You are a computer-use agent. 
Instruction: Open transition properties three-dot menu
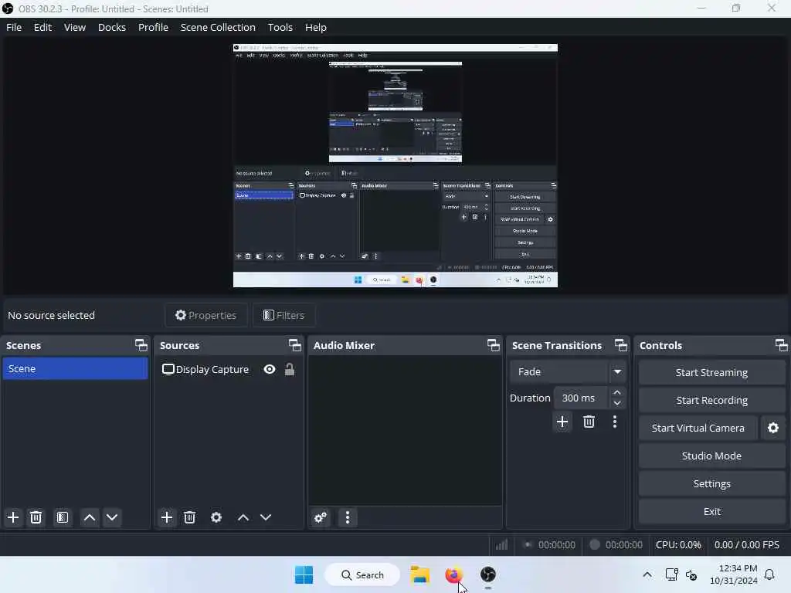point(615,422)
